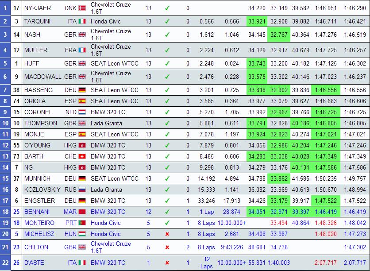Click the position 22 cell for D'ASTE
Viewport: 370px width, 271px height.
[x=5, y=263]
